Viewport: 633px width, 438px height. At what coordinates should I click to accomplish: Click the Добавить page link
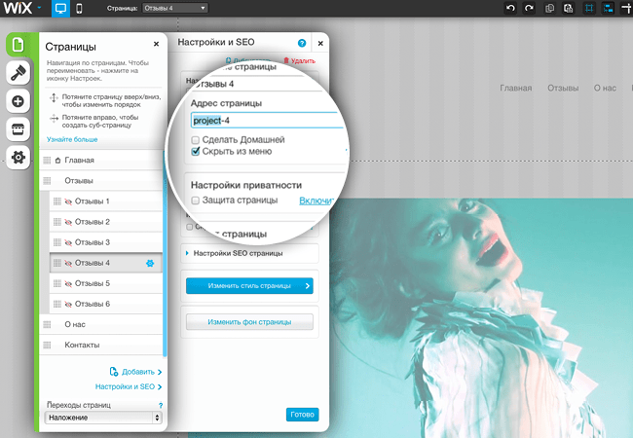coord(135,372)
